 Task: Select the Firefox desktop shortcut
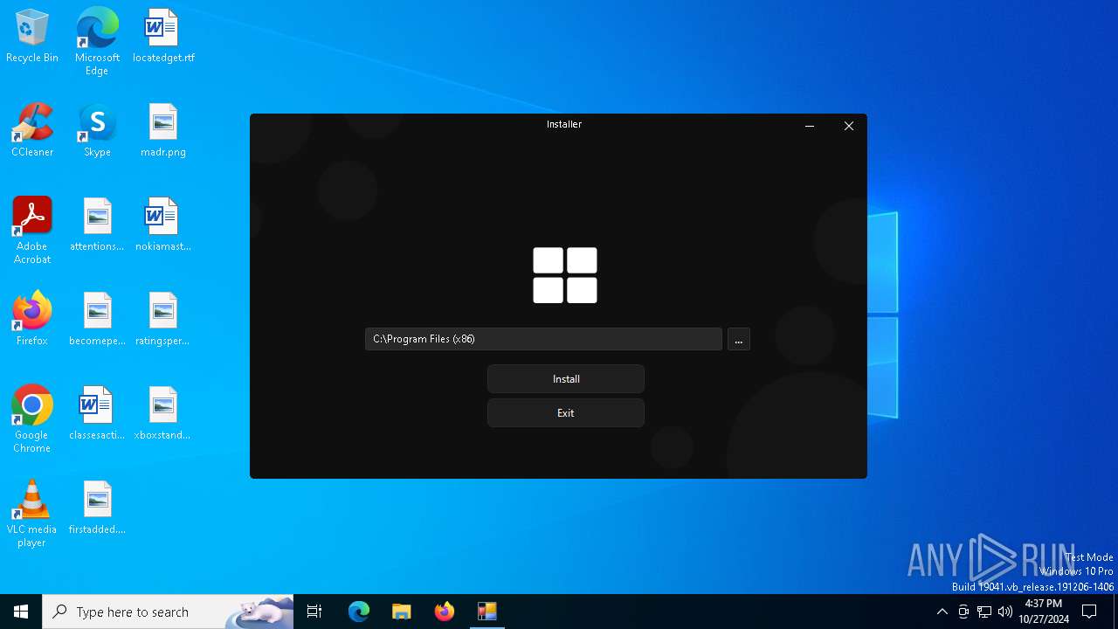32,320
